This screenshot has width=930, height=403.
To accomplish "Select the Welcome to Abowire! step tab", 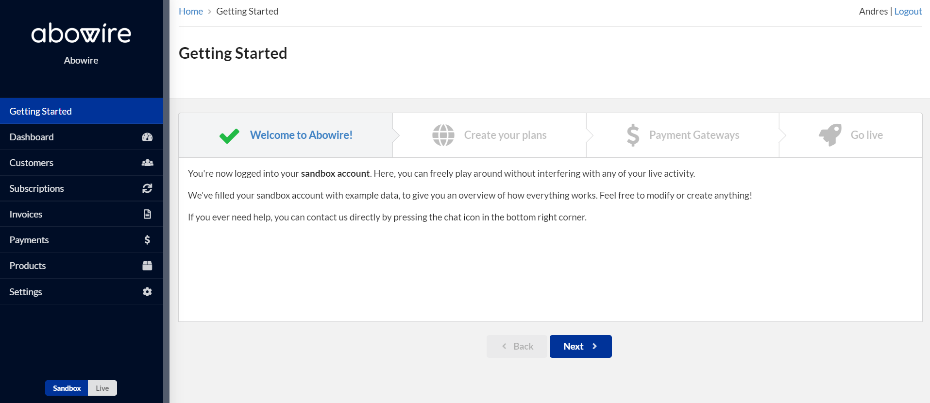I will coord(286,135).
